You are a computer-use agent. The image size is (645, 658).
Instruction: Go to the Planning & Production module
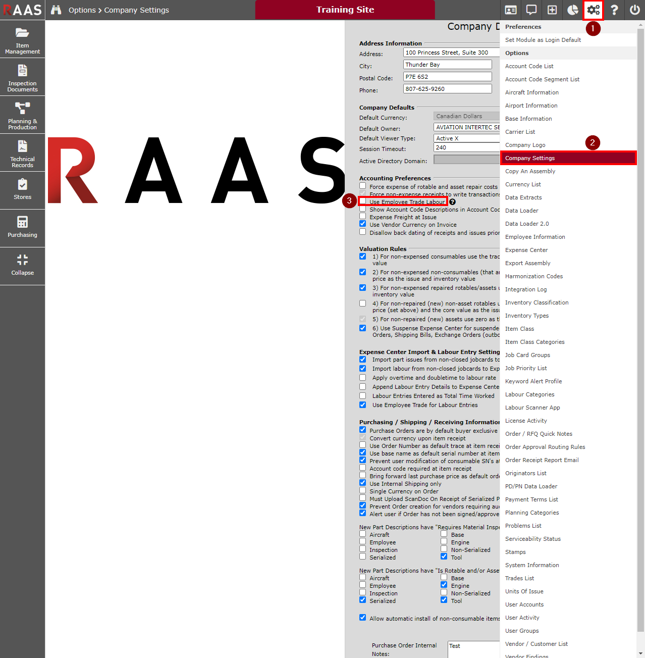(x=22, y=115)
